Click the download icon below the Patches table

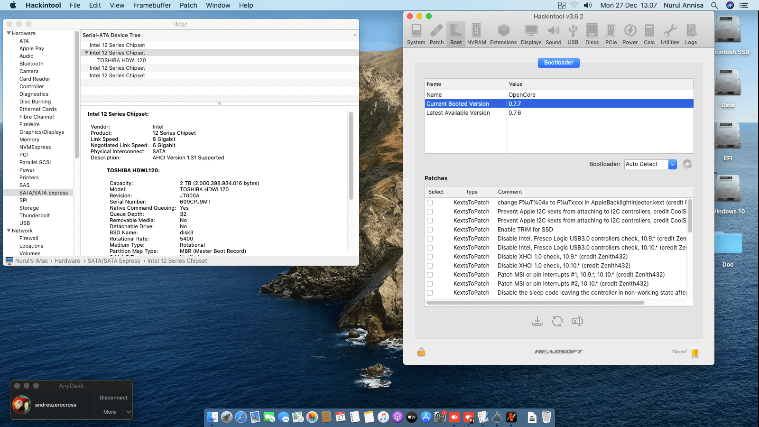537,321
